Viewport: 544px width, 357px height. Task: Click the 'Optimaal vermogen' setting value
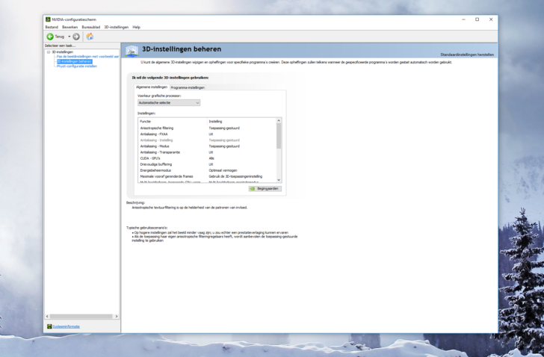click(223, 170)
